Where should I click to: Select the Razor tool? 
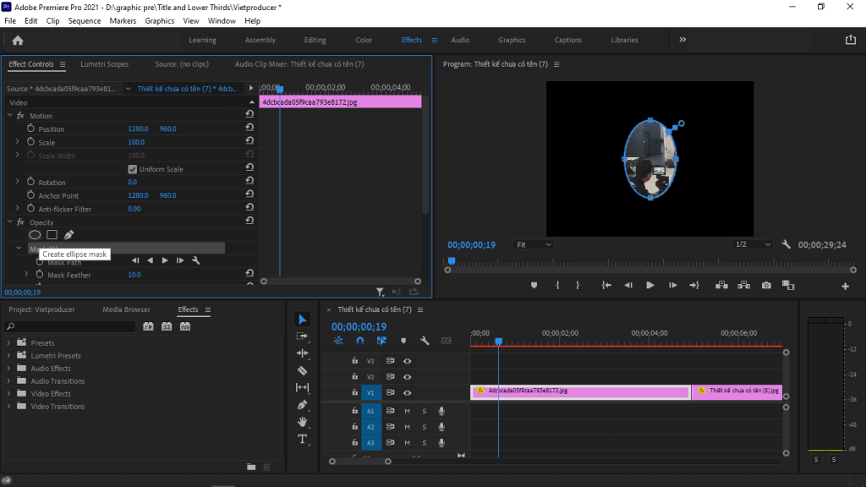(303, 369)
